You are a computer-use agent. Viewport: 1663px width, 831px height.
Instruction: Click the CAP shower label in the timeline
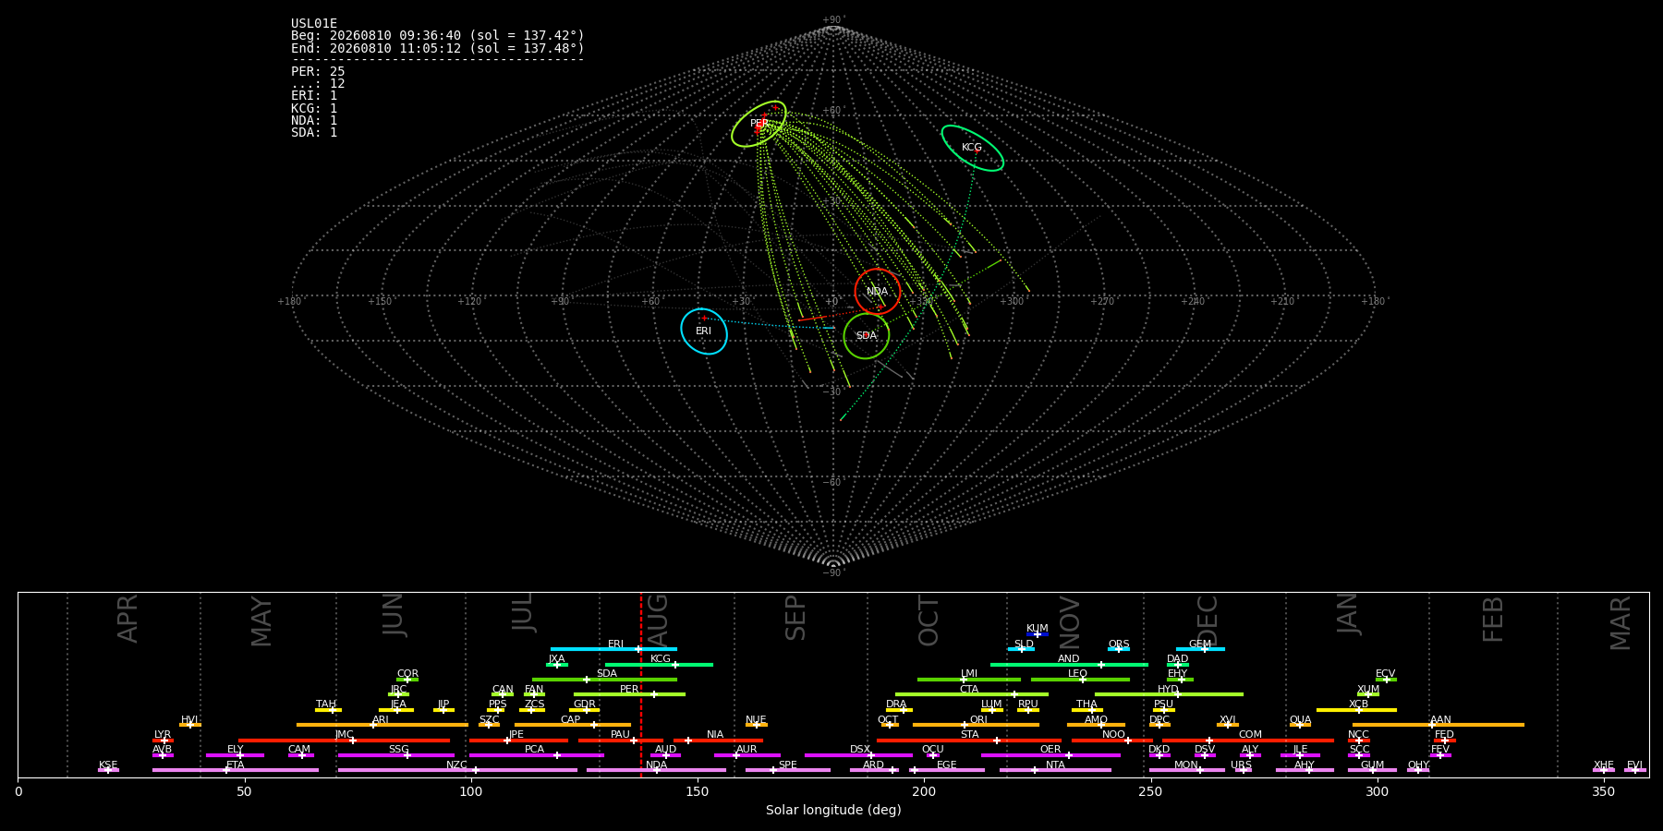click(571, 720)
